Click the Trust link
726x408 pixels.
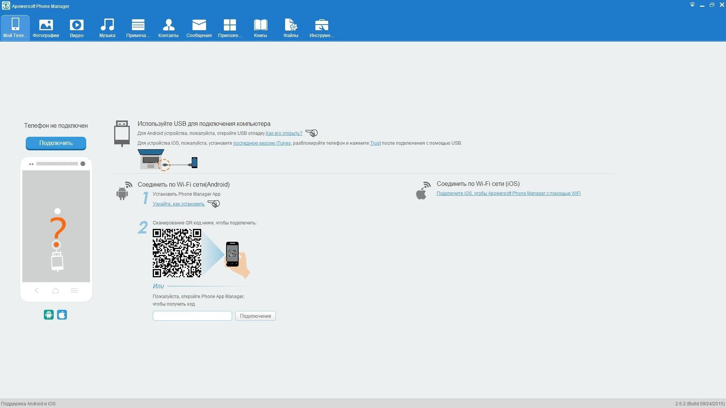(x=375, y=143)
